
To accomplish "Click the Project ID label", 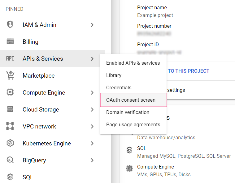I will [x=148, y=44].
